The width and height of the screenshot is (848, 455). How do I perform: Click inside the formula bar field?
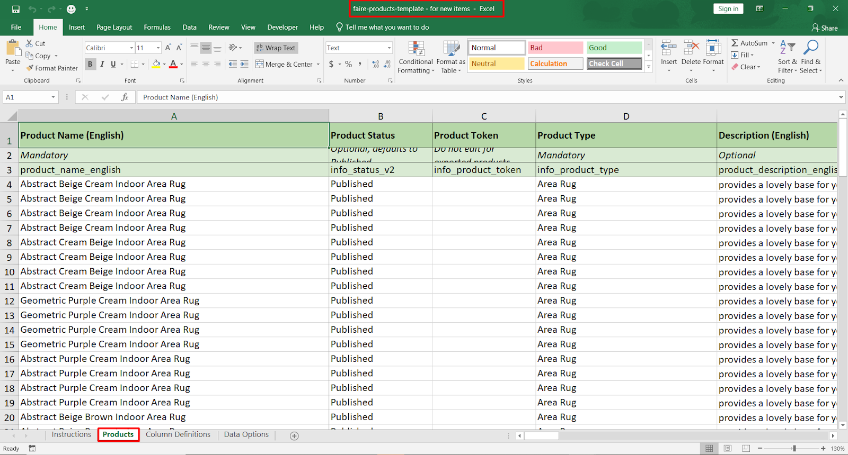477,97
